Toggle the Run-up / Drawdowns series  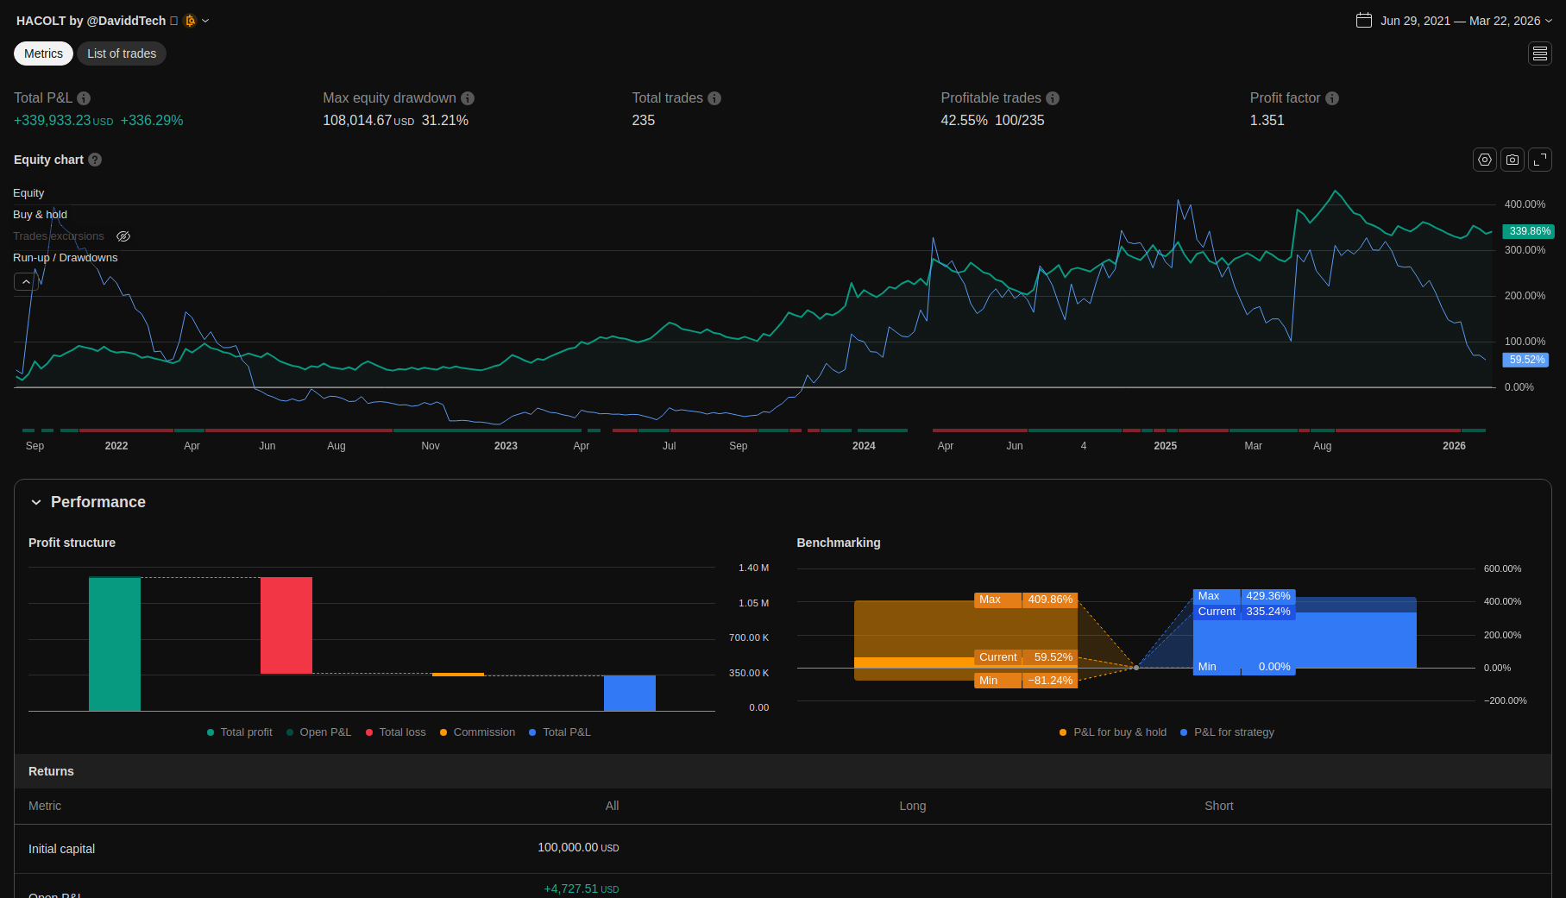pyautogui.click(x=65, y=258)
